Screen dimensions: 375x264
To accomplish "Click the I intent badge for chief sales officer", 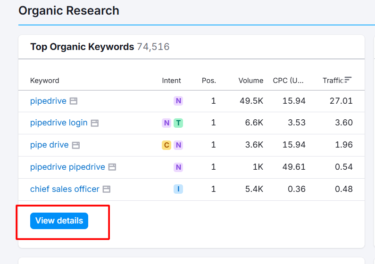I will (178, 189).
